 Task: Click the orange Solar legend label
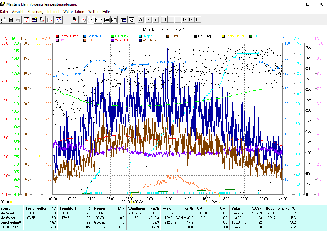click(x=91, y=40)
